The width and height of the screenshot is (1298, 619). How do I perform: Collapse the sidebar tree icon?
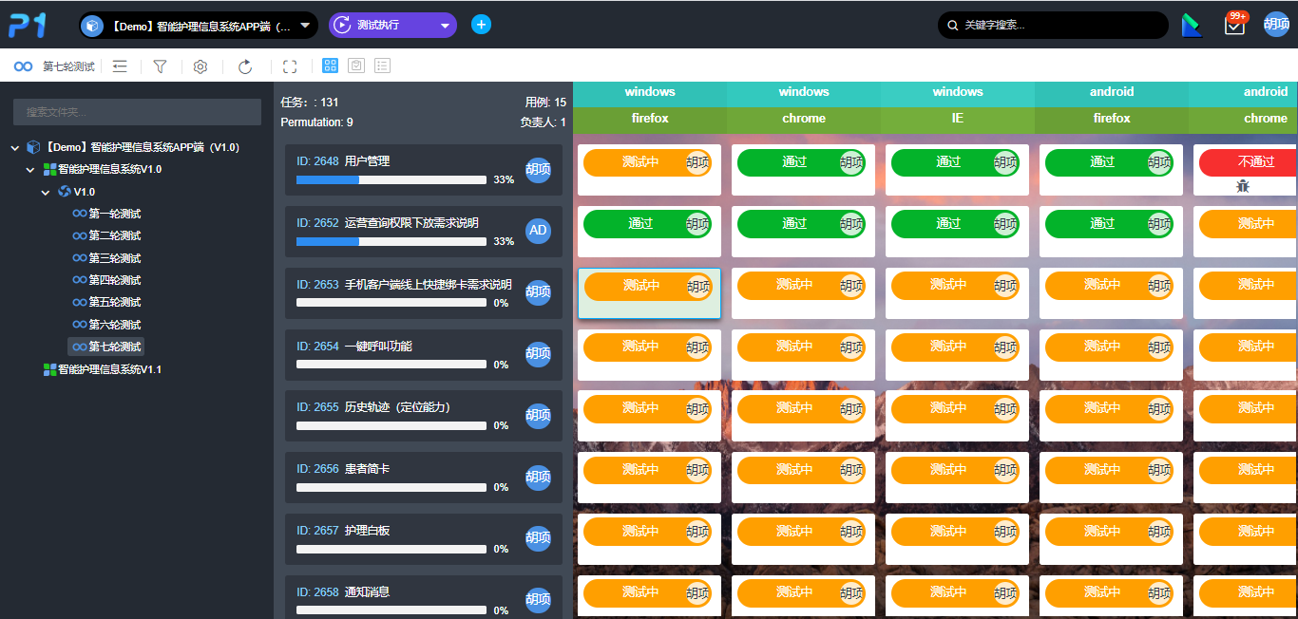120,66
